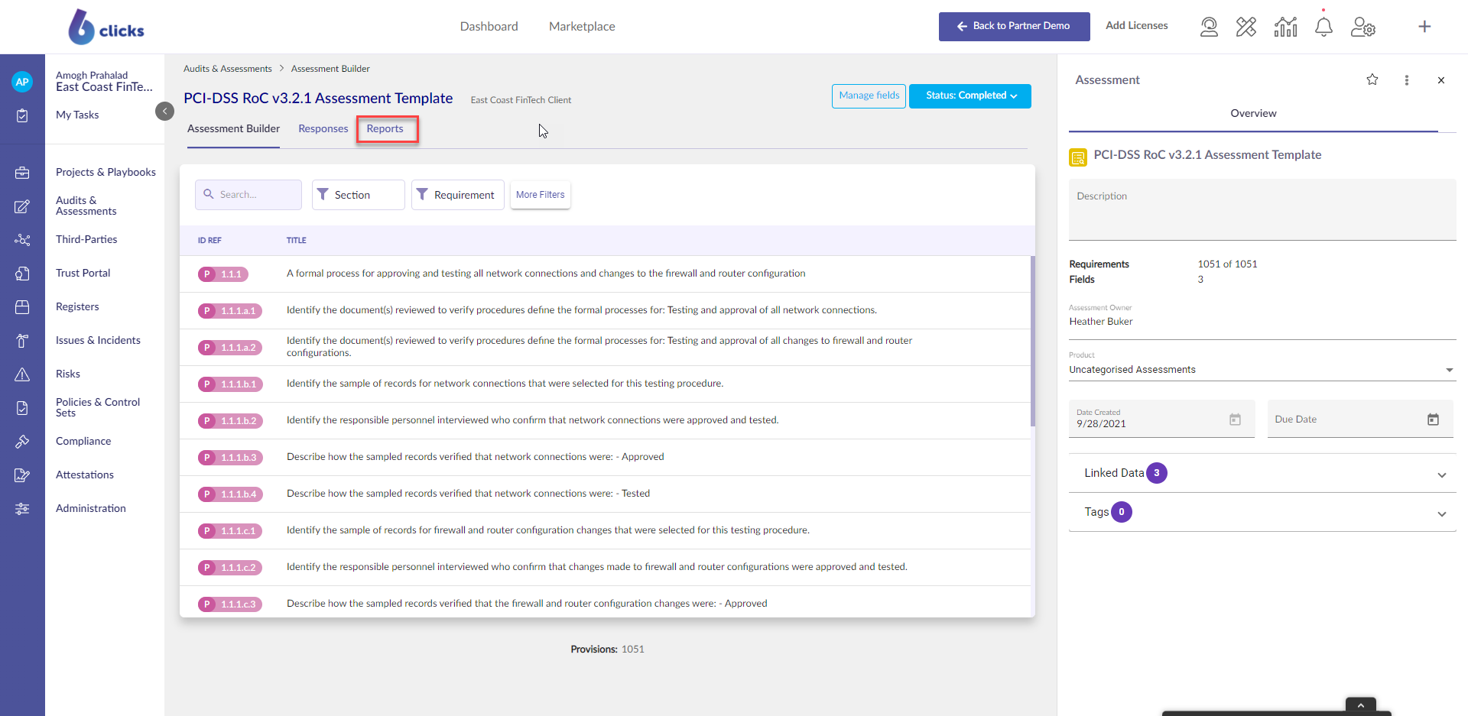
Task: Click the Compliance gavel icon
Action: [22, 442]
